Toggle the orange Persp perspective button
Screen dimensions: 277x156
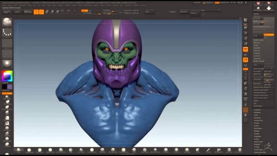[x=245, y=49]
